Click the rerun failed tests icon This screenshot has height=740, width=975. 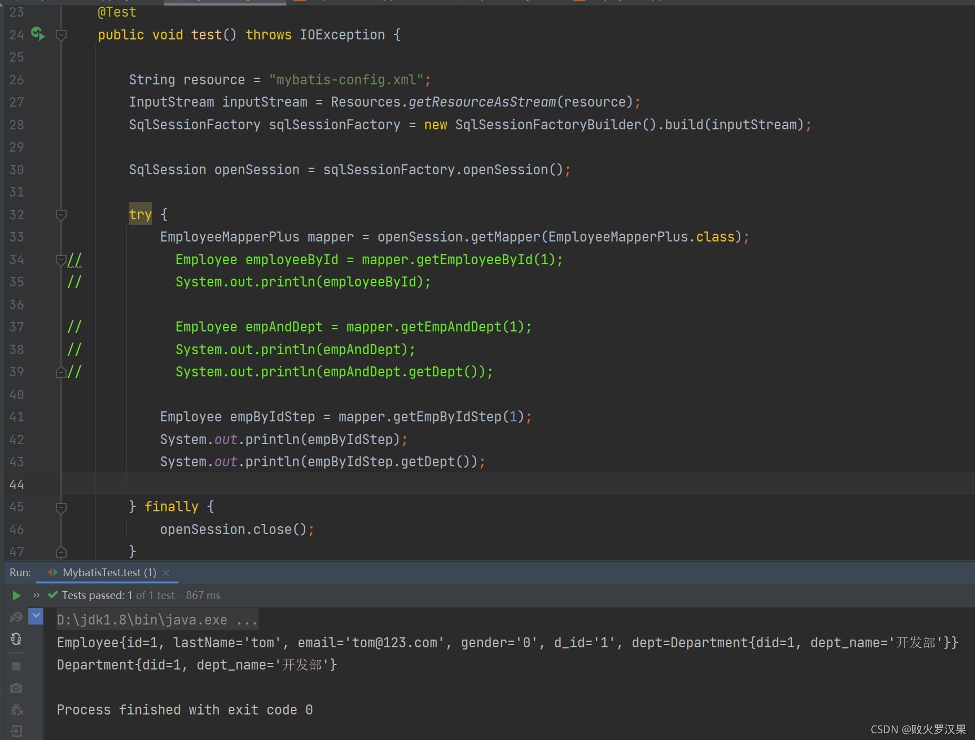coord(17,617)
